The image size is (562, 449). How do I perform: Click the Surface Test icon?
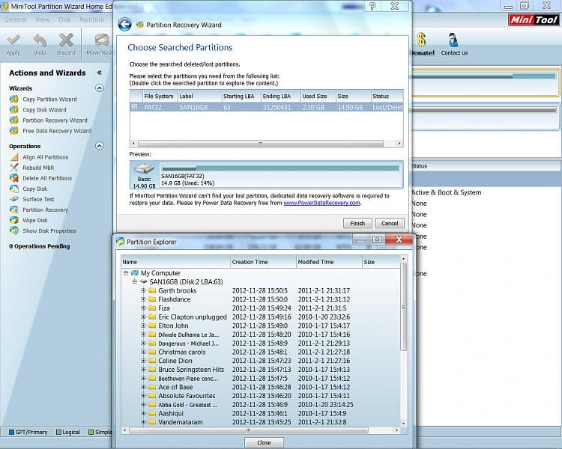pyautogui.click(x=14, y=199)
